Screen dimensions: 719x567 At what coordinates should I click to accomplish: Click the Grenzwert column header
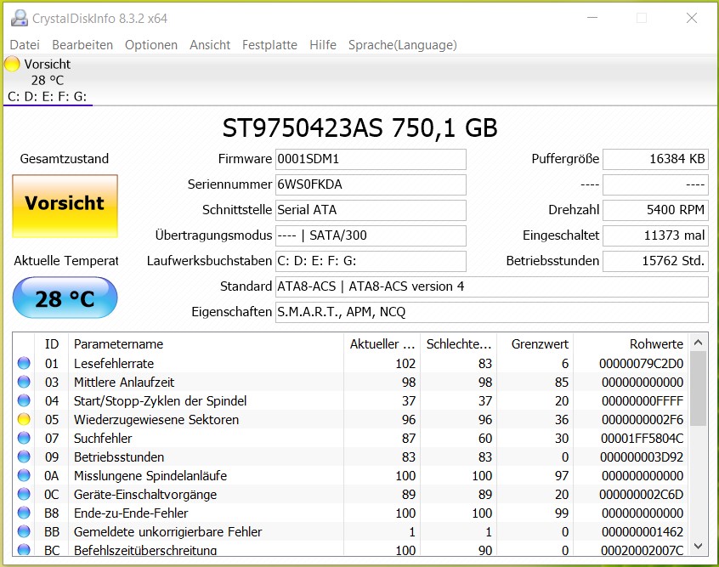pos(535,344)
